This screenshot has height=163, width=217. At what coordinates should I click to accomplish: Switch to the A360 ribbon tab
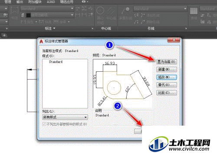[x=51, y=2]
